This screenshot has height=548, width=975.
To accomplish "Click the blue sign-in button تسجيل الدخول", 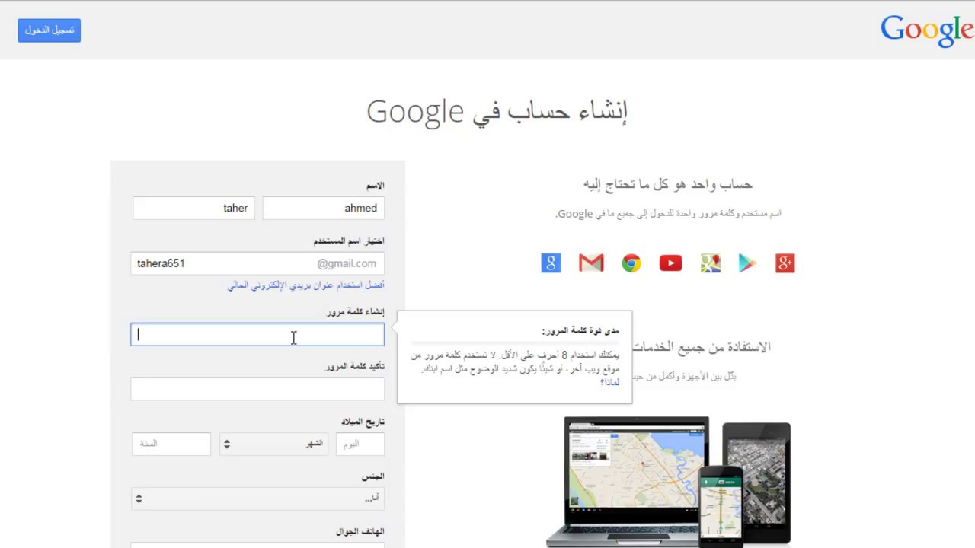I will pyautogui.click(x=50, y=30).
